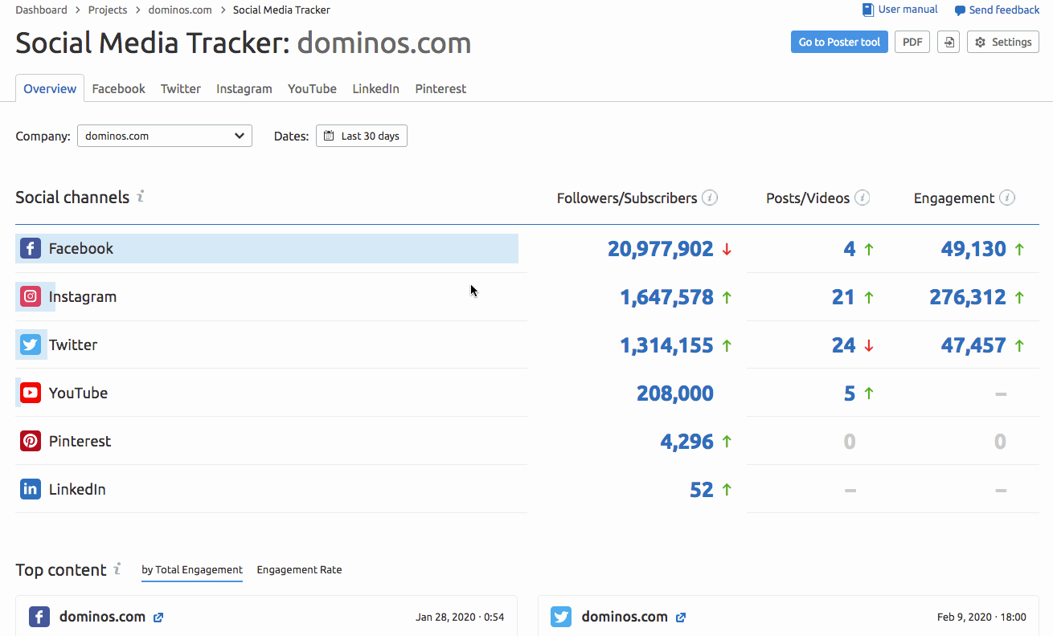Image resolution: width=1053 pixels, height=636 pixels.
Task: Click the PDF export button
Action: [x=912, y=42]
